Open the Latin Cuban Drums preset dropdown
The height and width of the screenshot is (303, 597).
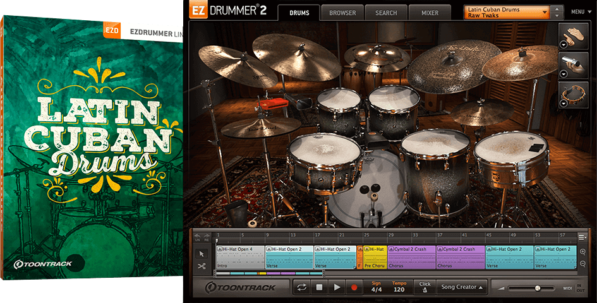(507, 12)
